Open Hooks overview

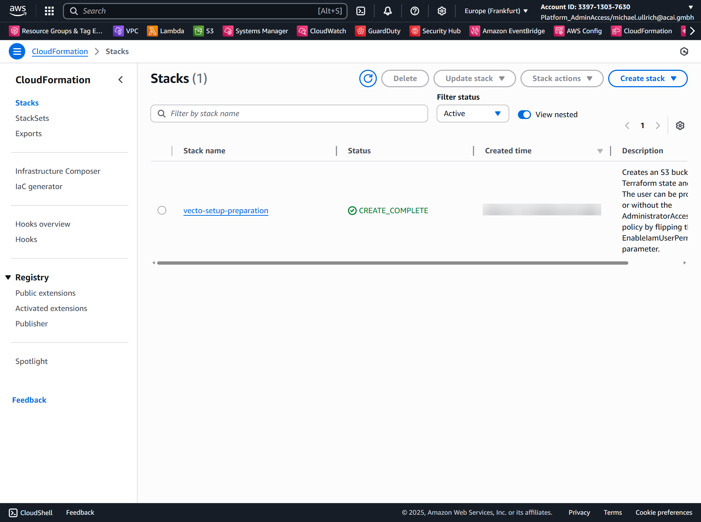[43, 224]
